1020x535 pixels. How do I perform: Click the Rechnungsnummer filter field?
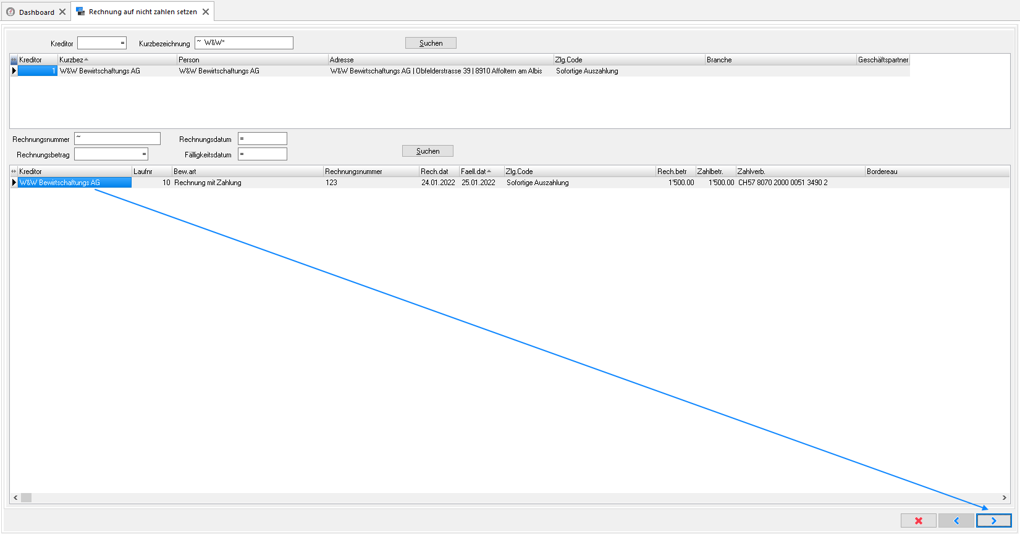click(x=117, y=139)
